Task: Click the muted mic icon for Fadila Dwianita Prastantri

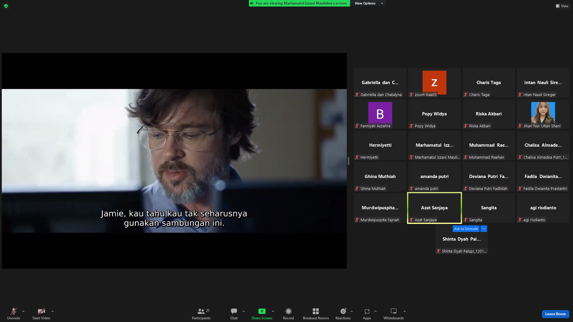Action: [x=520, y=189]
